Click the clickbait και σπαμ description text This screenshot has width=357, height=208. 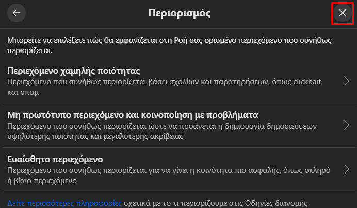point(164,87)
